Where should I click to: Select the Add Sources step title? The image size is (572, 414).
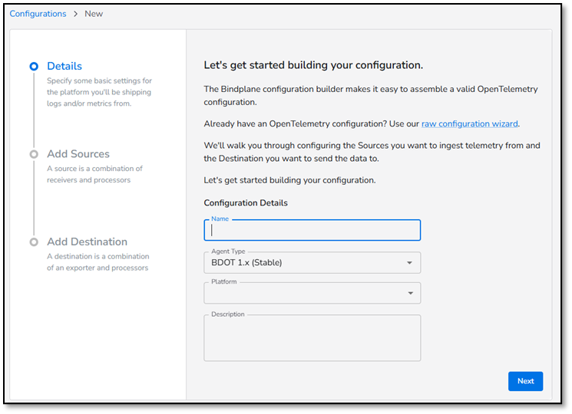pos(78,154)
